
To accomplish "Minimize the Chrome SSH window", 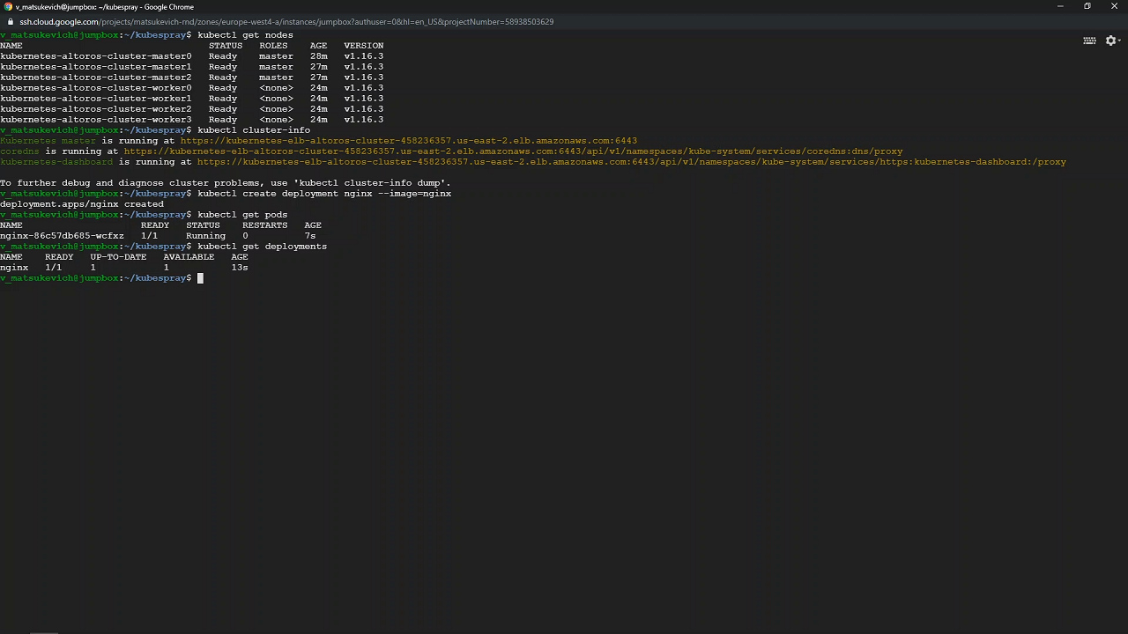I will (x=1060, y=6).
